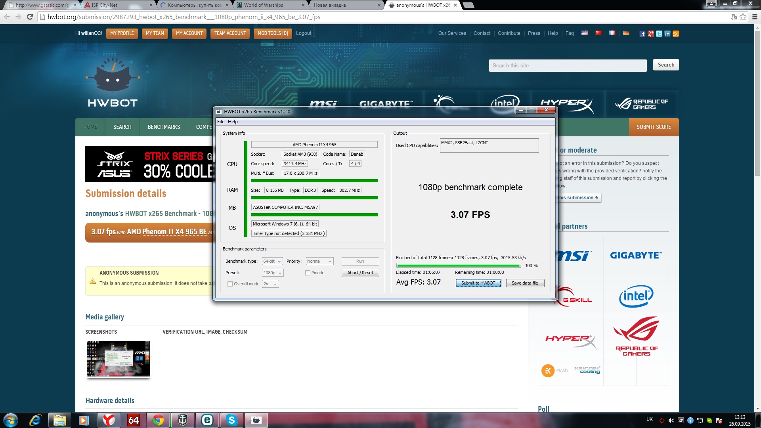Image resolution: width=761 pixels, height=428 pixels.
Task: Click the translate page icon in address bar
Action: coord(734,17)
